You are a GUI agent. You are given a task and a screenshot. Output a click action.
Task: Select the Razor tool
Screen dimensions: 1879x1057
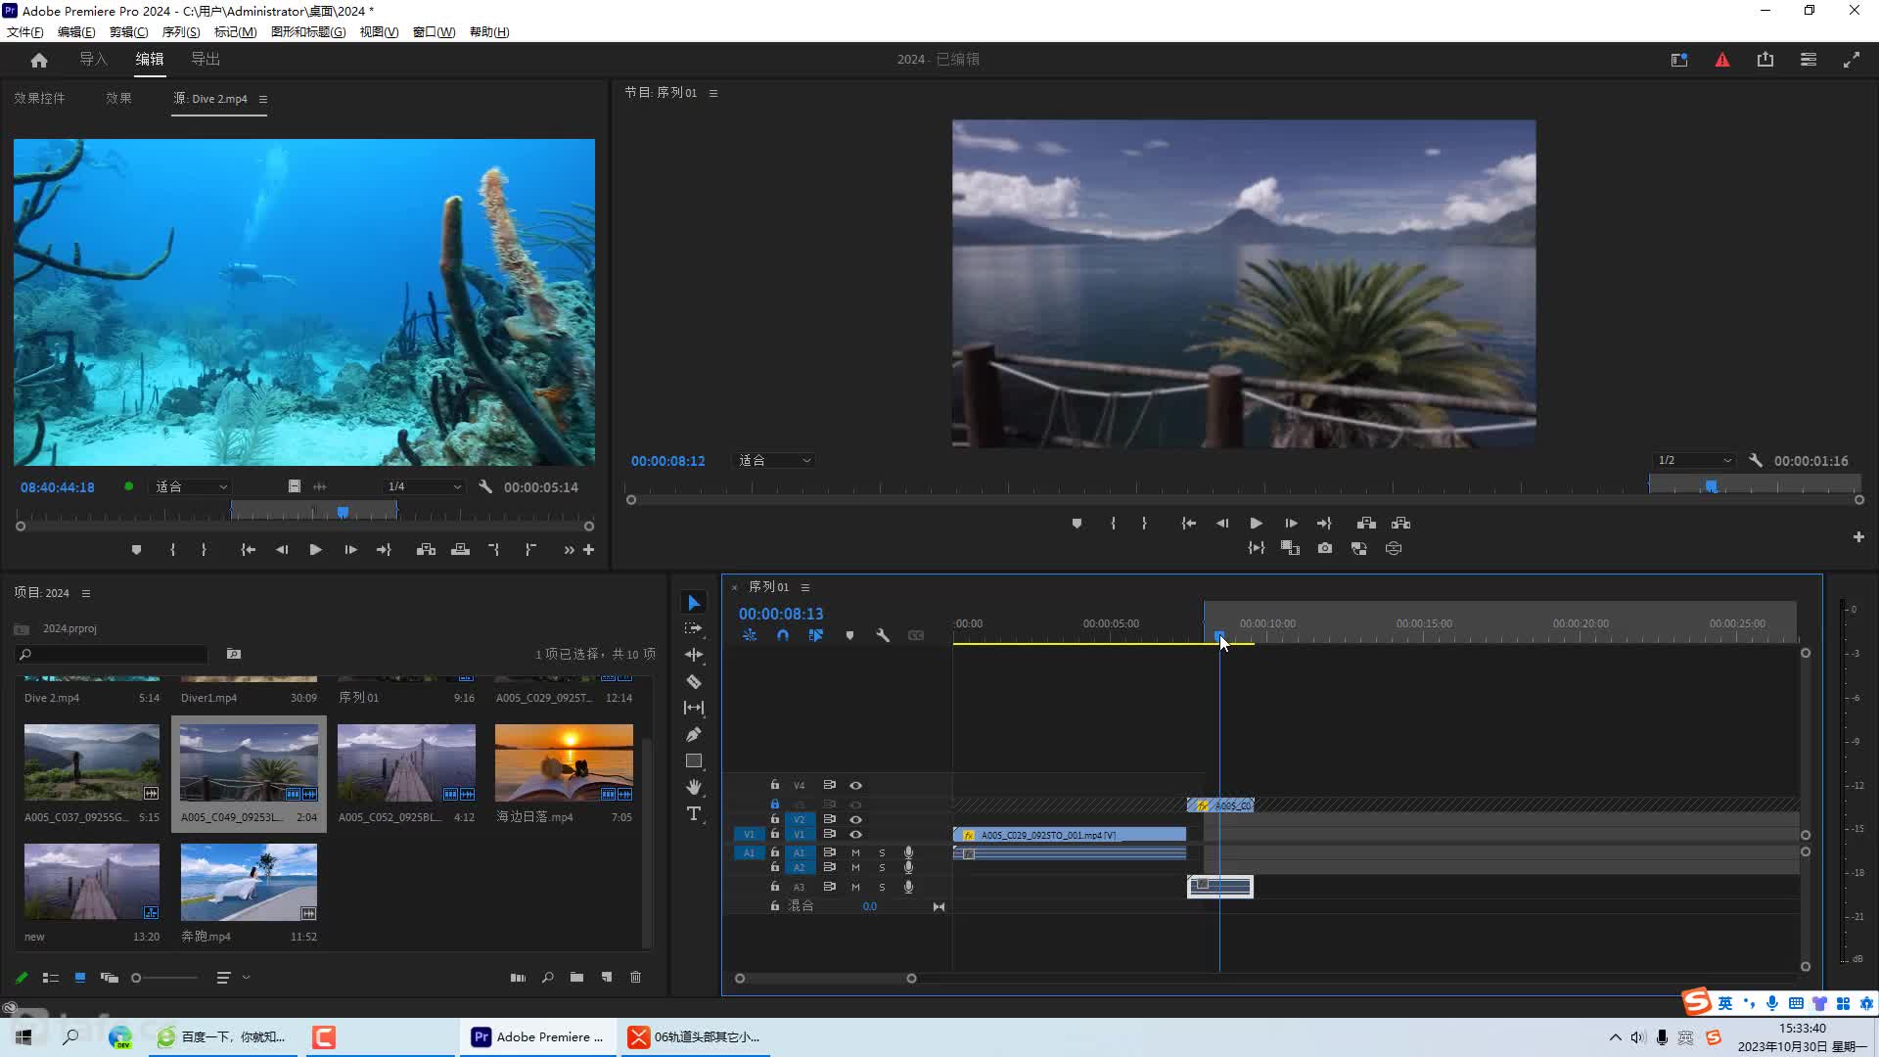pos(694,681)
